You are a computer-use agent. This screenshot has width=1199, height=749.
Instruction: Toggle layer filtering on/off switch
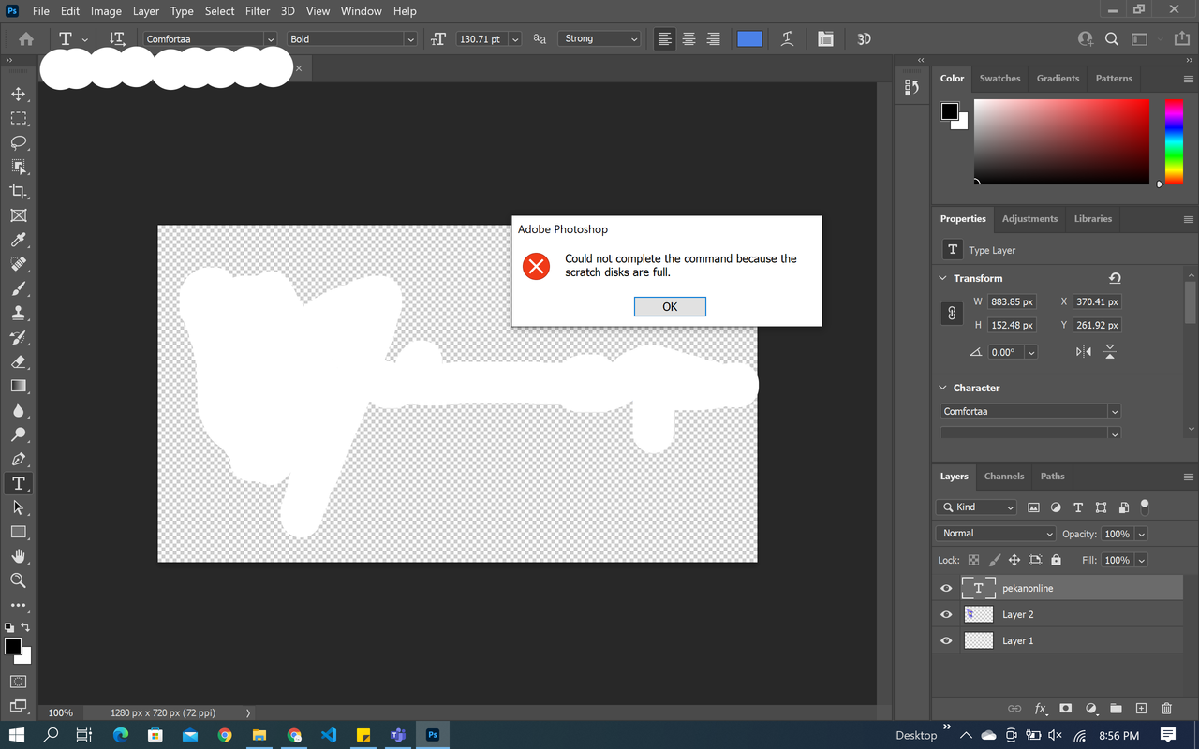tap(1145, 507)
